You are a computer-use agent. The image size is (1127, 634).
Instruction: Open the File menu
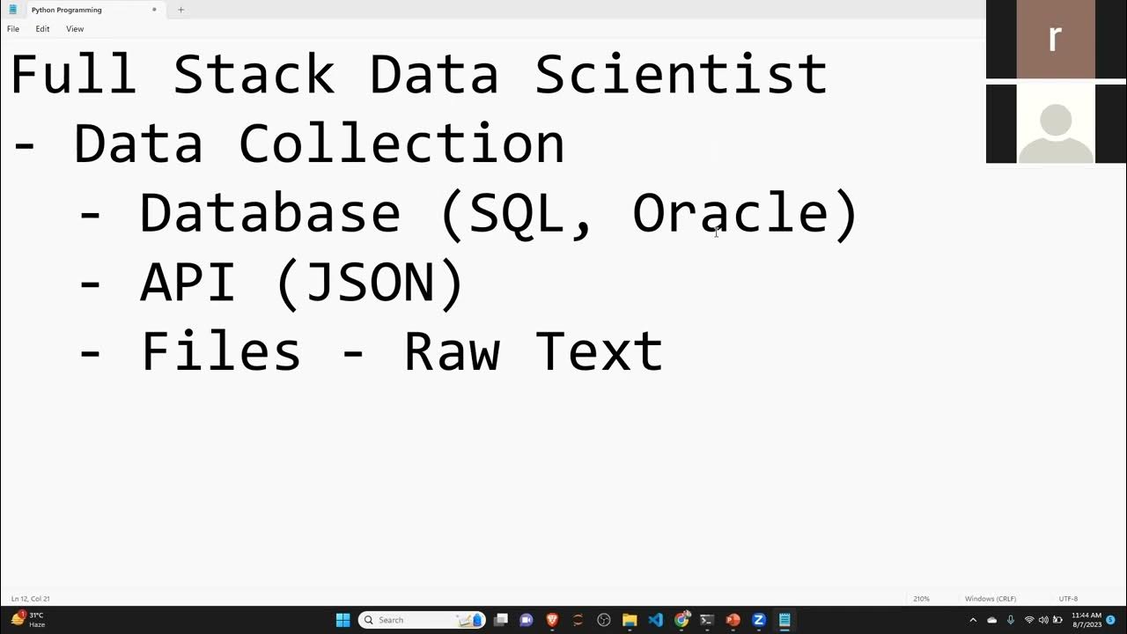click(x=13, y=29)
